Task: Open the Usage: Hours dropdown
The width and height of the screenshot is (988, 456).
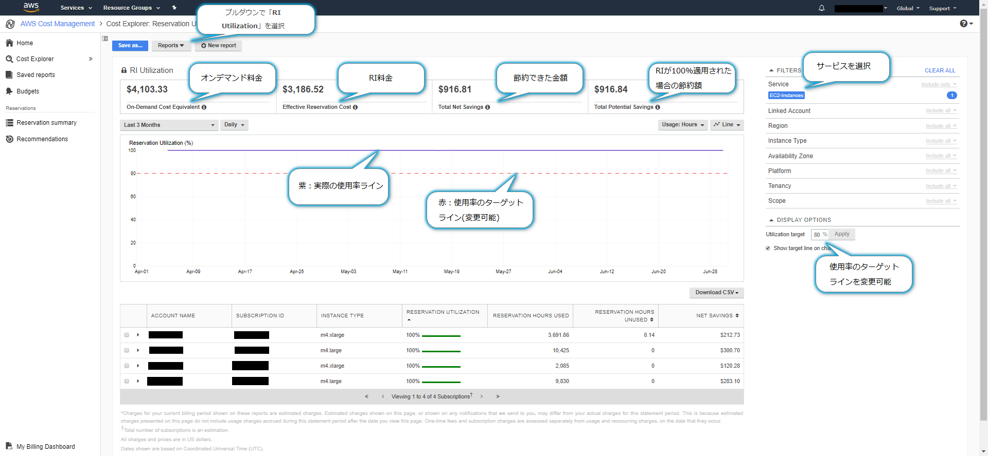Action: pos(683,125)
